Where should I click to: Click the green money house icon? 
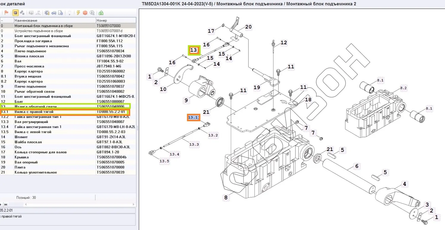pos(101,13)
